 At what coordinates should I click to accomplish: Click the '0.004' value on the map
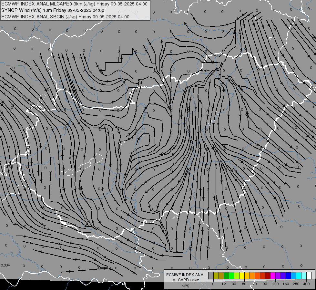[5, 265]
